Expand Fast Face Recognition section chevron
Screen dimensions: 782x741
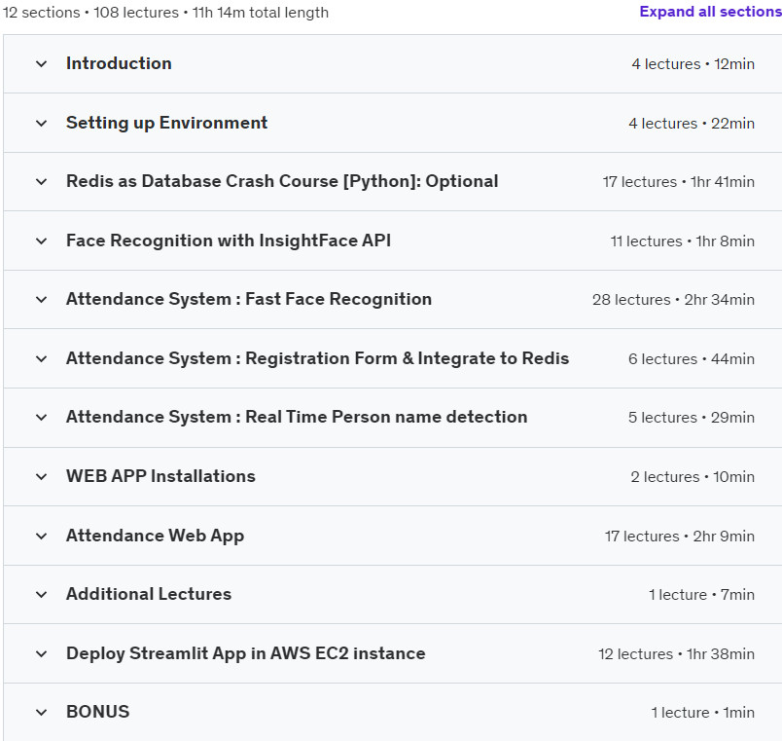tap(42, 300)
